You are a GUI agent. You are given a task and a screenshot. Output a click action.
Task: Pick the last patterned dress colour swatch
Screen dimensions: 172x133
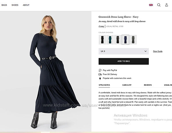tap(133, 40)
